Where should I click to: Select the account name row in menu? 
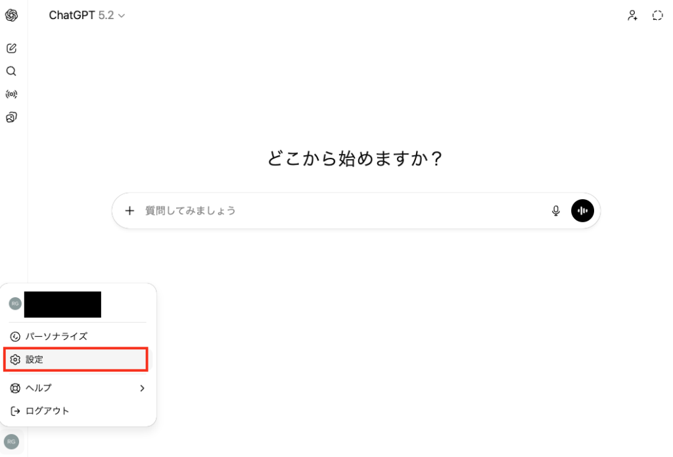62,304
